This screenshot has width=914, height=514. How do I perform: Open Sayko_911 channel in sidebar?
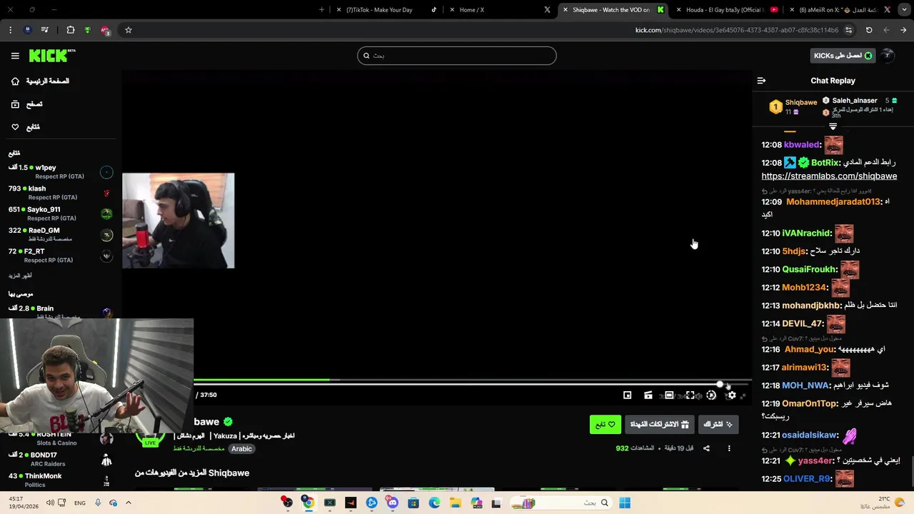coord(60,213)
